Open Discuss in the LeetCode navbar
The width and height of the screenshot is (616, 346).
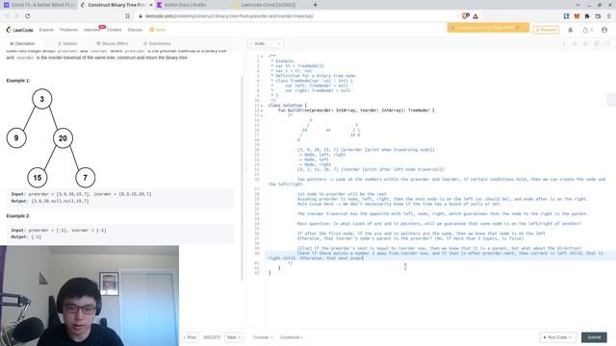pyautogui.click(x=135, y=30)
